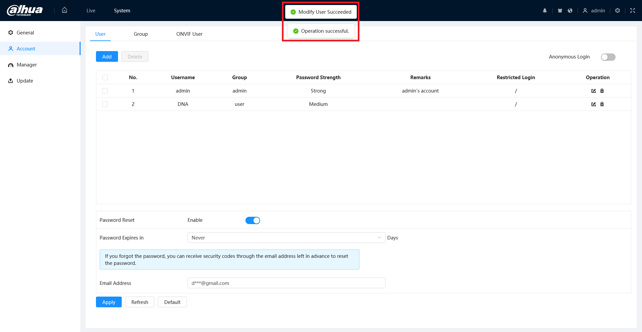Open the Manager sidebar section
The image size is (642, 332).
click(x=27, y=65)
